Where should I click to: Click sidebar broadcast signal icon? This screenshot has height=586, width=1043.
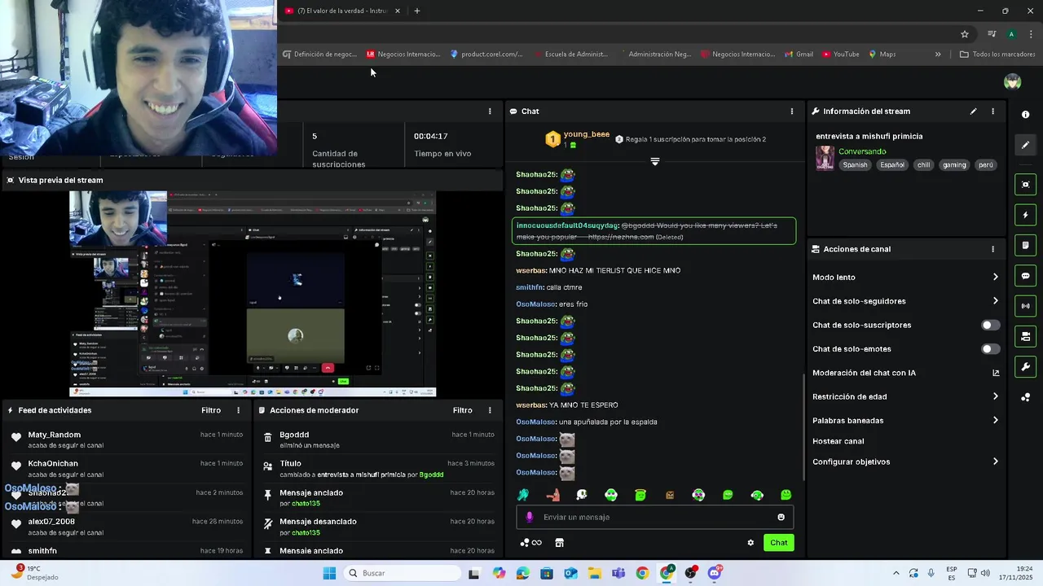click(x=1026, y=306)
